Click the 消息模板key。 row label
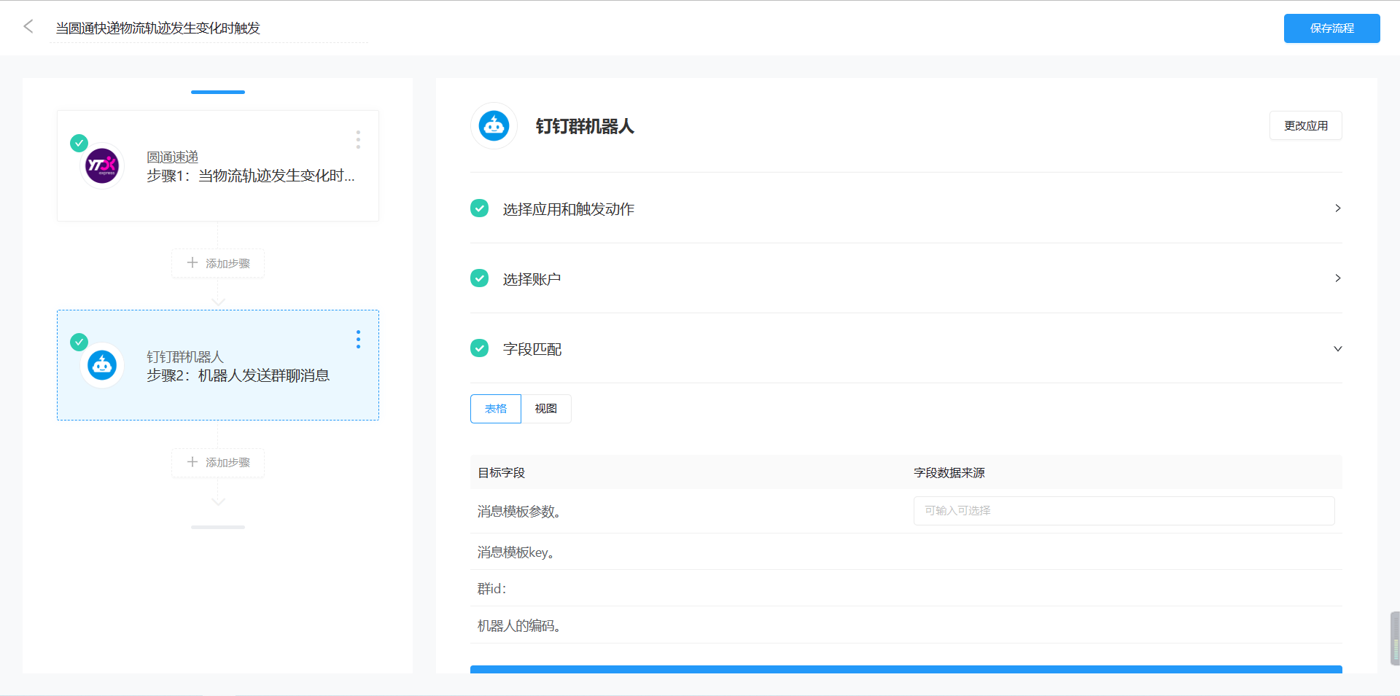Screen dimensions: 1400x696 (x=516, y=552)
